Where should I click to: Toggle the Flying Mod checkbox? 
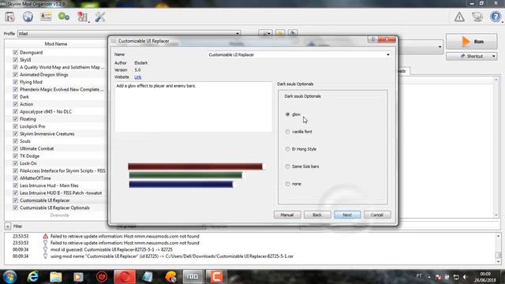click(15, 82)
